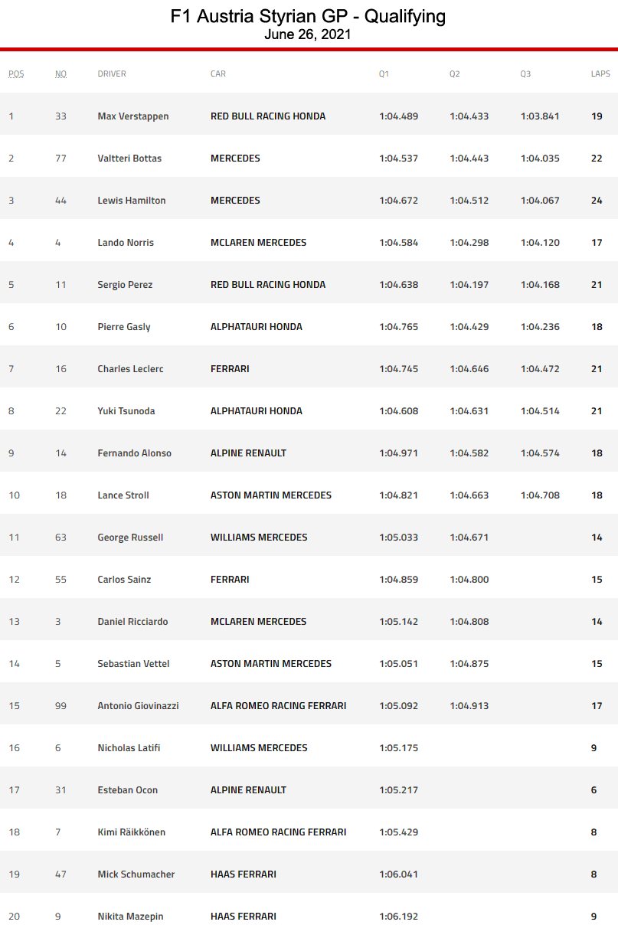Click Charles Leclerc's Q3 time 1:04.472

tap(540, 369)
